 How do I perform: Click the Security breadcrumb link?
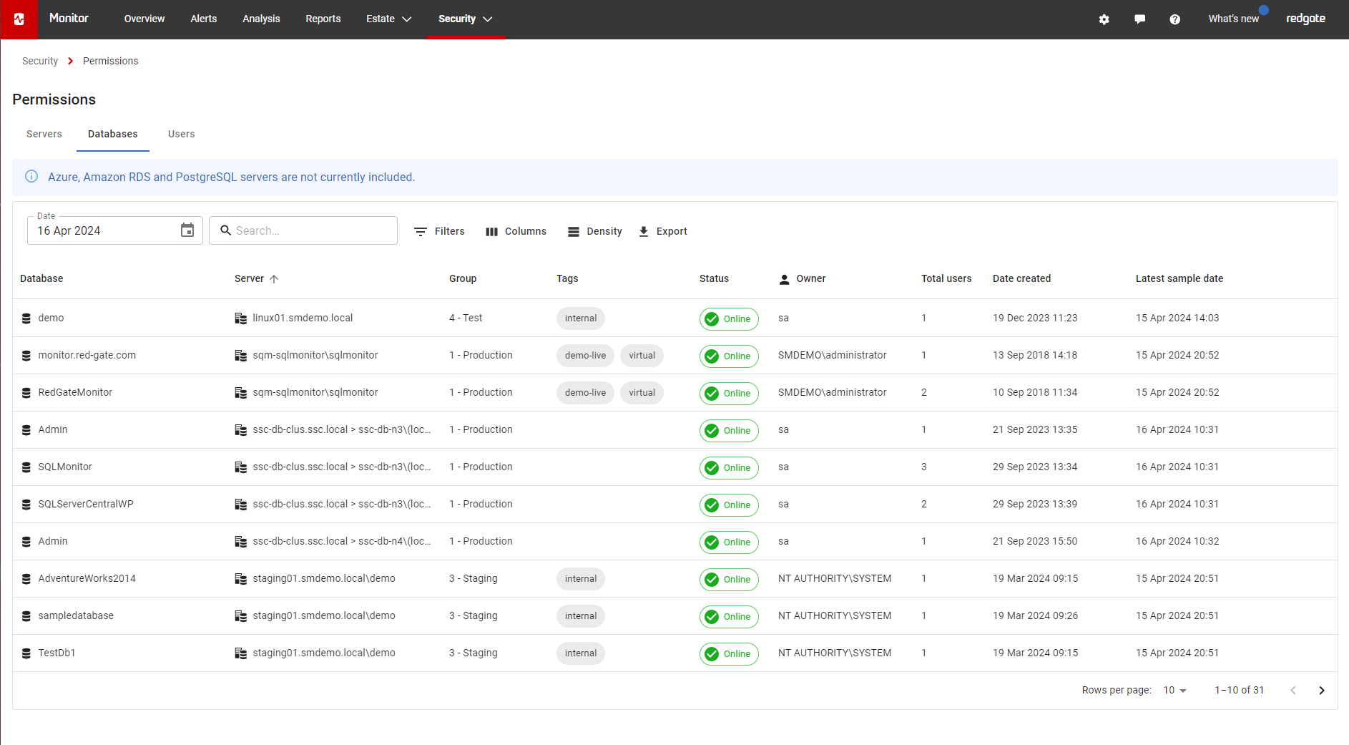click(40, 62)
